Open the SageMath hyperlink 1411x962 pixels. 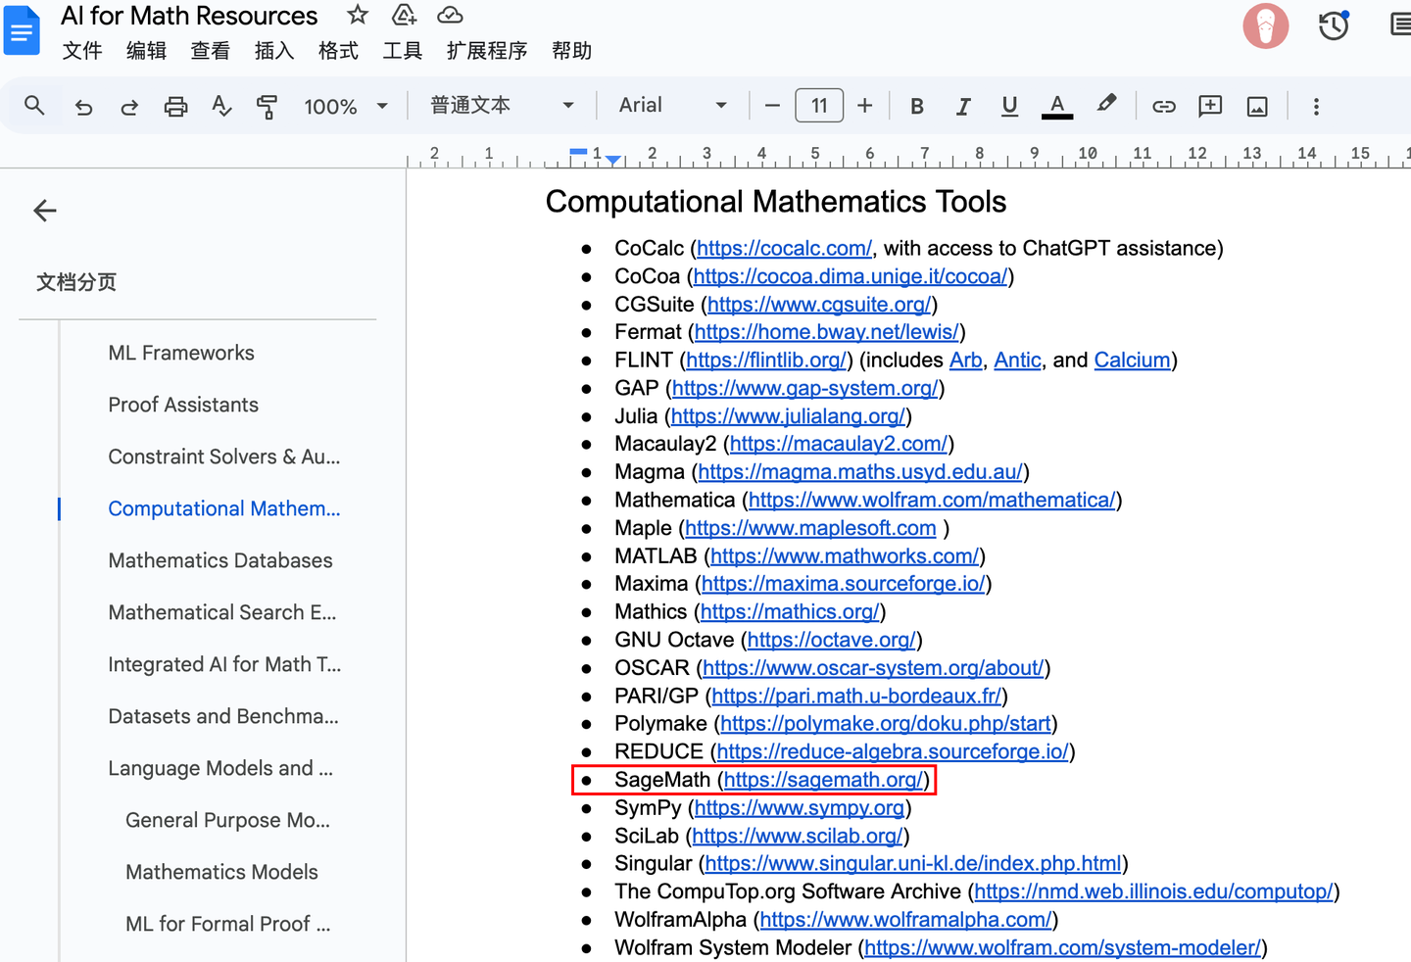pyautogui.click(x=822, y=779)
